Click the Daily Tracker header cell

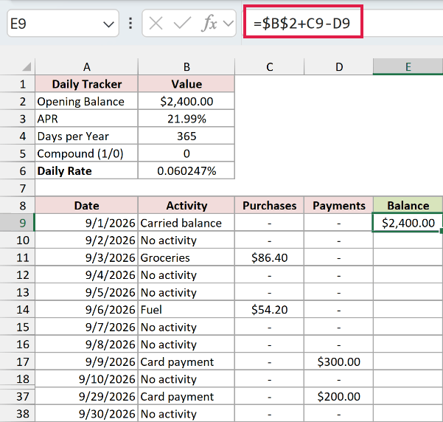tap(87, 84)
